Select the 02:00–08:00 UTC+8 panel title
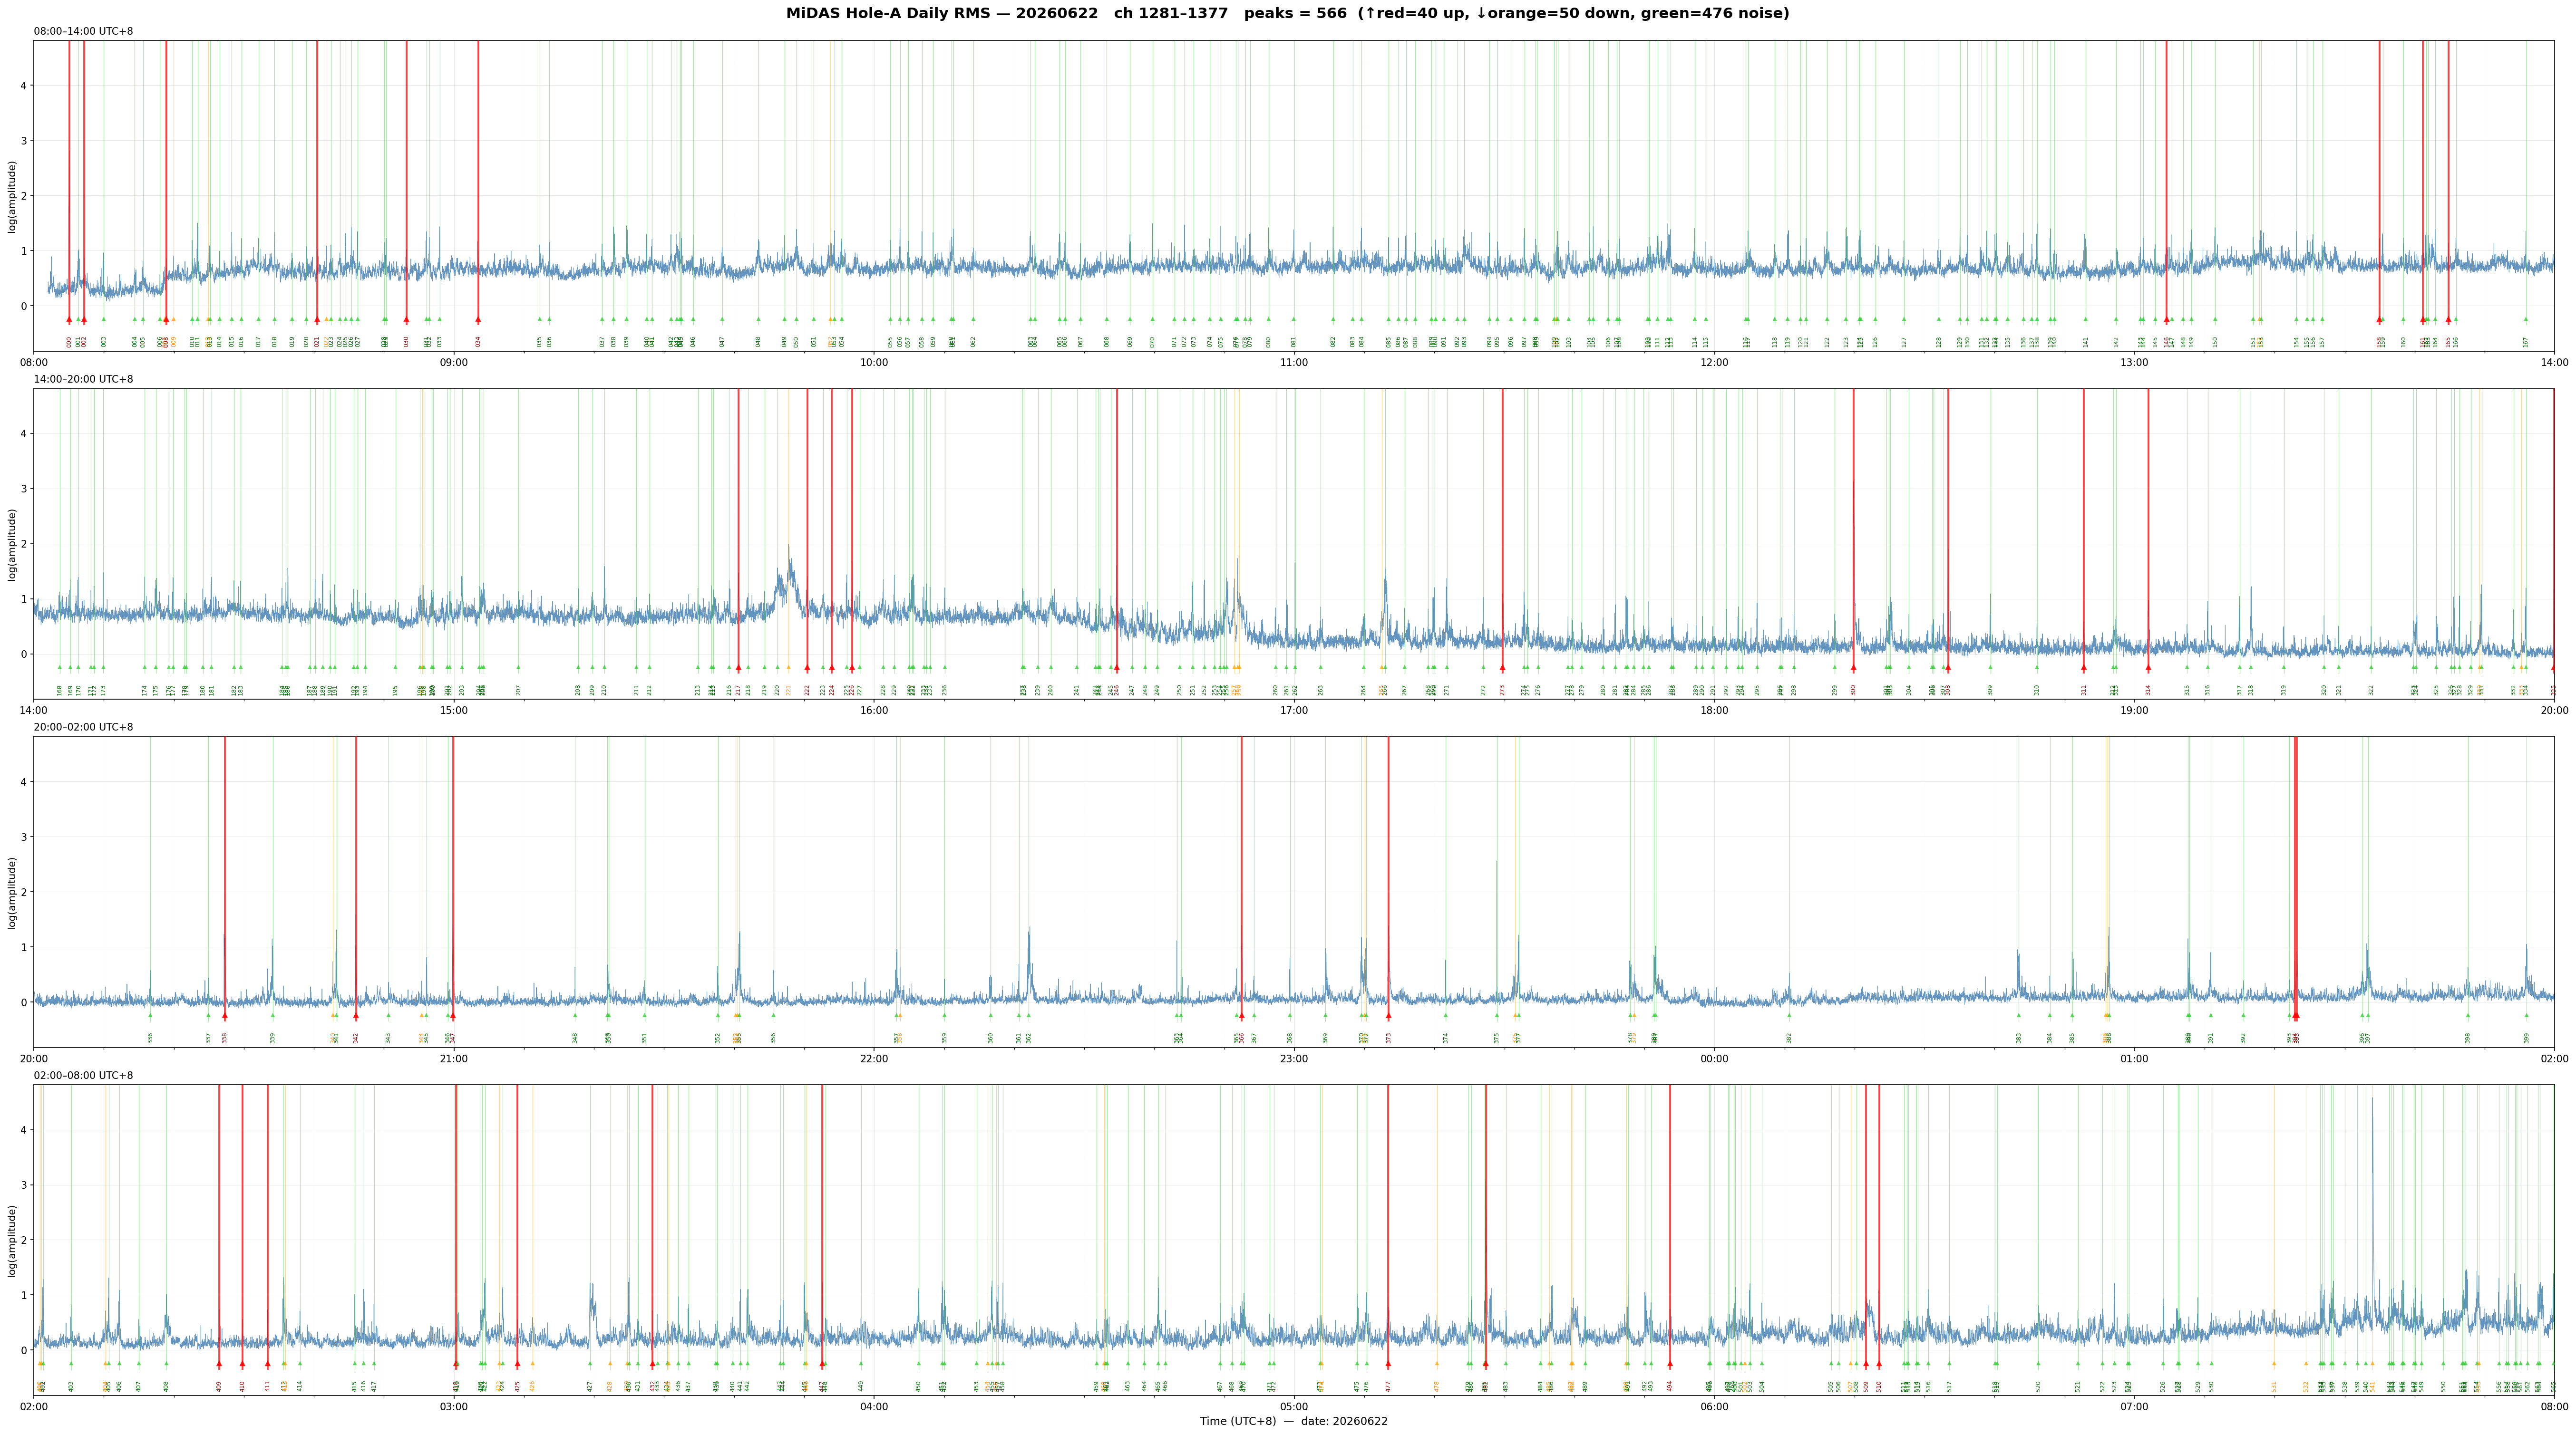This screenshot has height=1434, width=2576. pyautogui.click(x=83, y=1076)
